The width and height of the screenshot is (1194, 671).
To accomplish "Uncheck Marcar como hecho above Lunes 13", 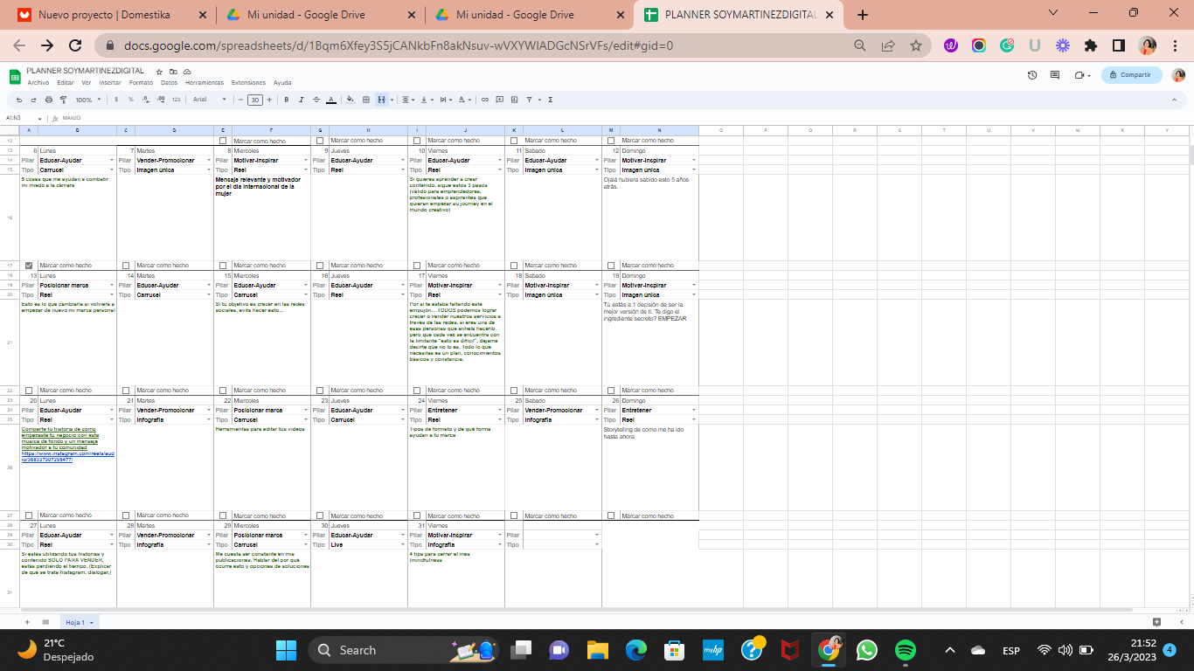I will click(x=29, y=266).
